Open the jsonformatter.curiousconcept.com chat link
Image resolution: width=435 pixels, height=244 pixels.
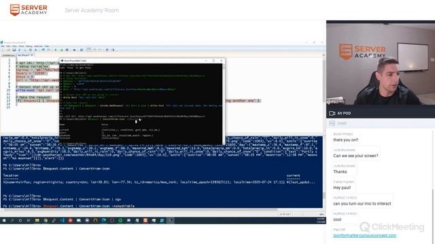pyautogui.click(x=364, y=235)
